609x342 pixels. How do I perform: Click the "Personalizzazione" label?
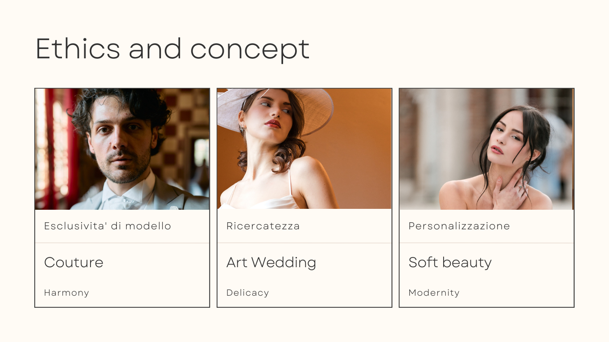click(x=459, y=226)
